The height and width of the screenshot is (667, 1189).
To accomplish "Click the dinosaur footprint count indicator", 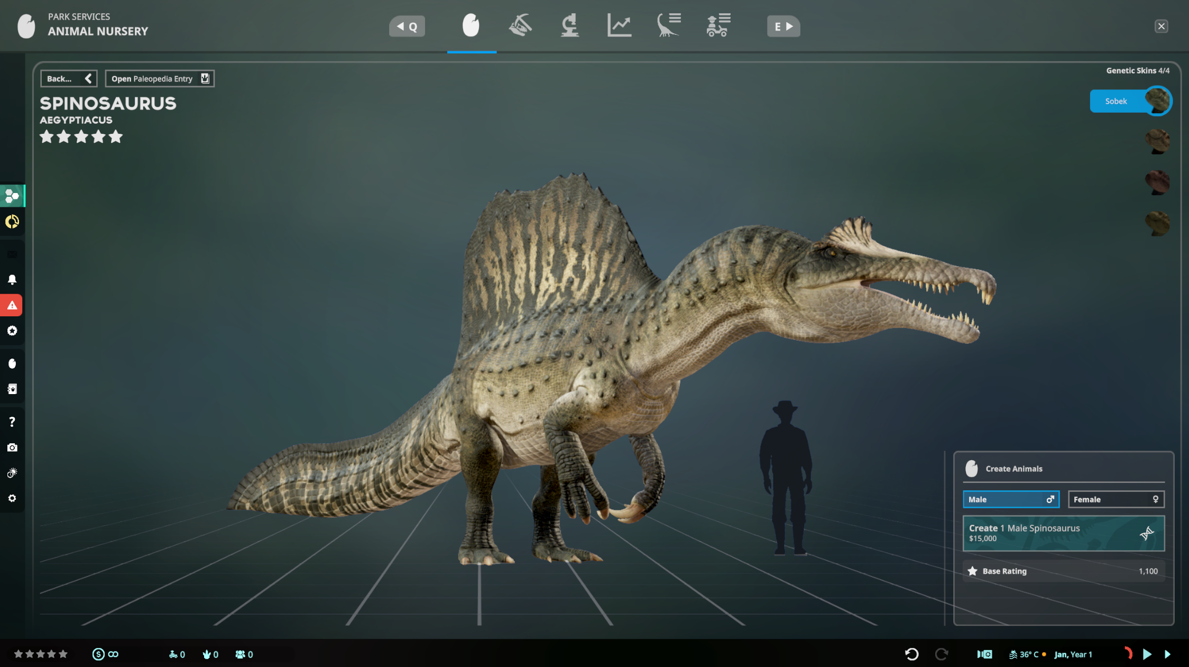I will click(x=210, y=654).
